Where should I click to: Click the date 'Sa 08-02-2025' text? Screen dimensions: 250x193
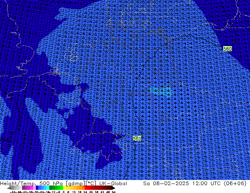166,183
